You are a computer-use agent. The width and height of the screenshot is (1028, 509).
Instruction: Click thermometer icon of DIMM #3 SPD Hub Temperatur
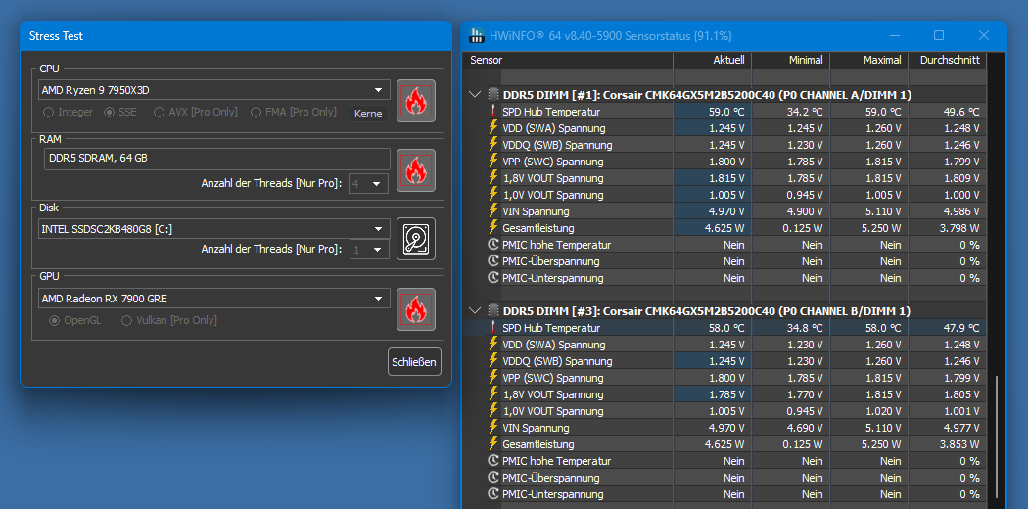pos(493,328)
